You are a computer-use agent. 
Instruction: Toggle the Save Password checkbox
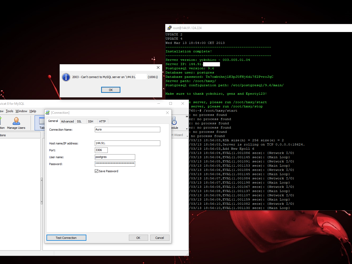point(96,171)
